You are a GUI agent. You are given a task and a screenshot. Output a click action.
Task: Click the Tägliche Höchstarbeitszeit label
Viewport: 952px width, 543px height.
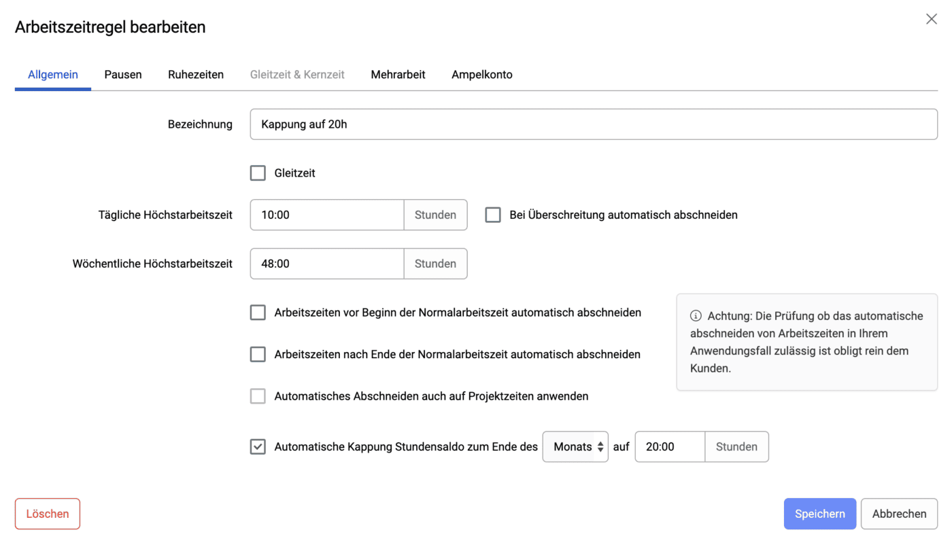165,215
